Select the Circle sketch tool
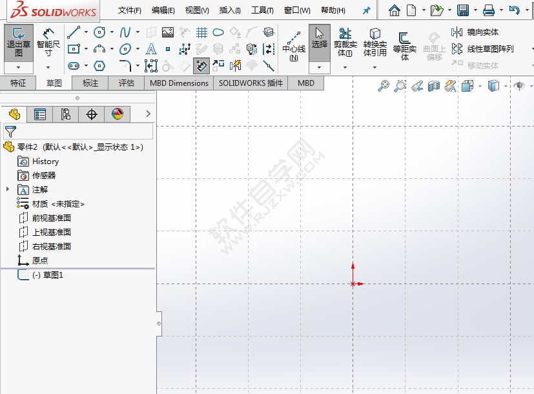Image resolution: width=534 pixels, height=394 pixels. point(99,32)
